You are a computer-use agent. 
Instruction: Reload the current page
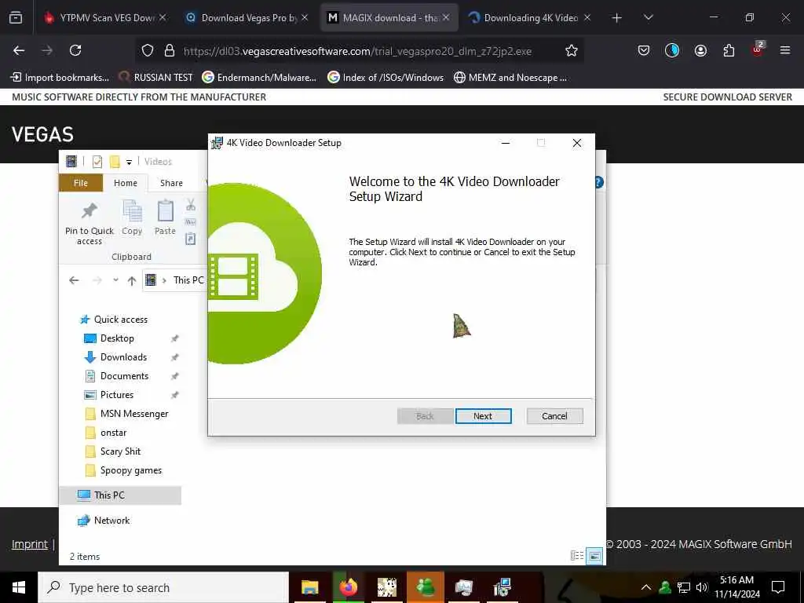coord(75,50)
